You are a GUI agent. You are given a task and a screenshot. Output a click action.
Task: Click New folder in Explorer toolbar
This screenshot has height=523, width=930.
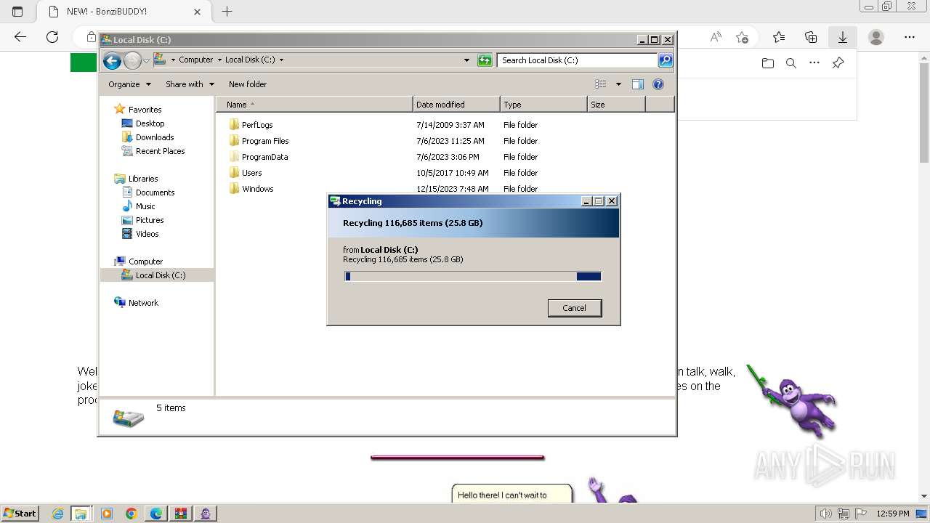point(248,84)
